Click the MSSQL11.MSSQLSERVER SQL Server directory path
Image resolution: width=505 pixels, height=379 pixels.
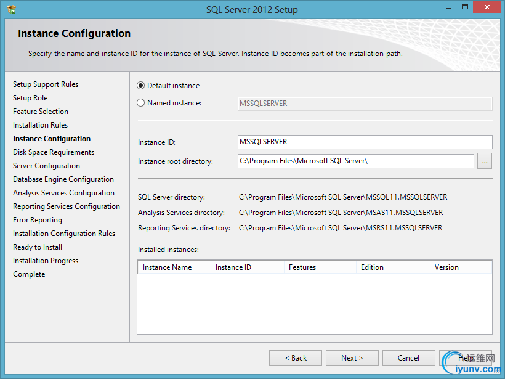point(343,197)
